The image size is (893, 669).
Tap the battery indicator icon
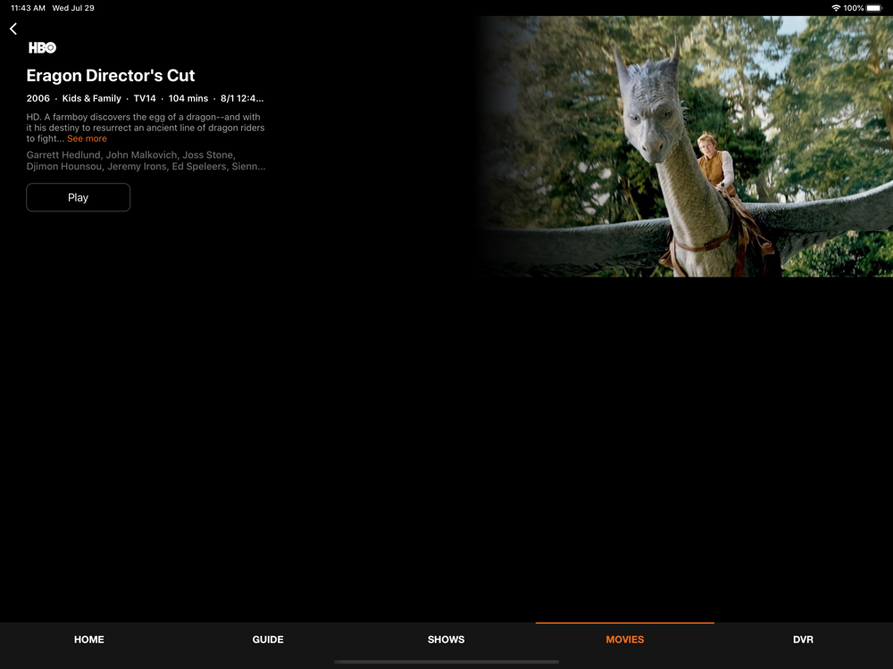tap(874, 8)
